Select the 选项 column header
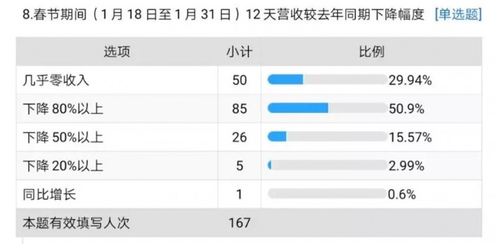This screenshot has width=497, height=244. tap(117, 52)
